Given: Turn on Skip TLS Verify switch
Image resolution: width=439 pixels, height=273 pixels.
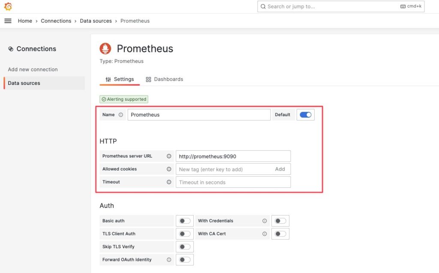Looking at the screenshot, I should (x=184, y=247).
